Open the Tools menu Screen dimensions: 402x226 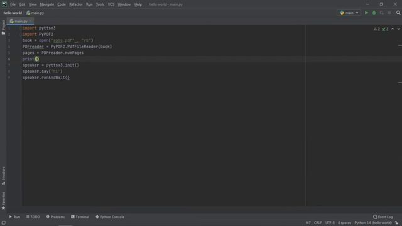click(x=100, y=4)
